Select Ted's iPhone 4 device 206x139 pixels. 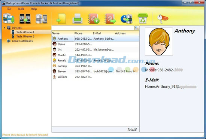25,32
